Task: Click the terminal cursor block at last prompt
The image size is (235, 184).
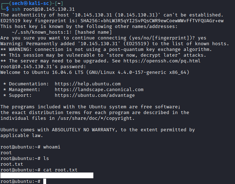Action: pyautogui.click(x=45, y=181)
